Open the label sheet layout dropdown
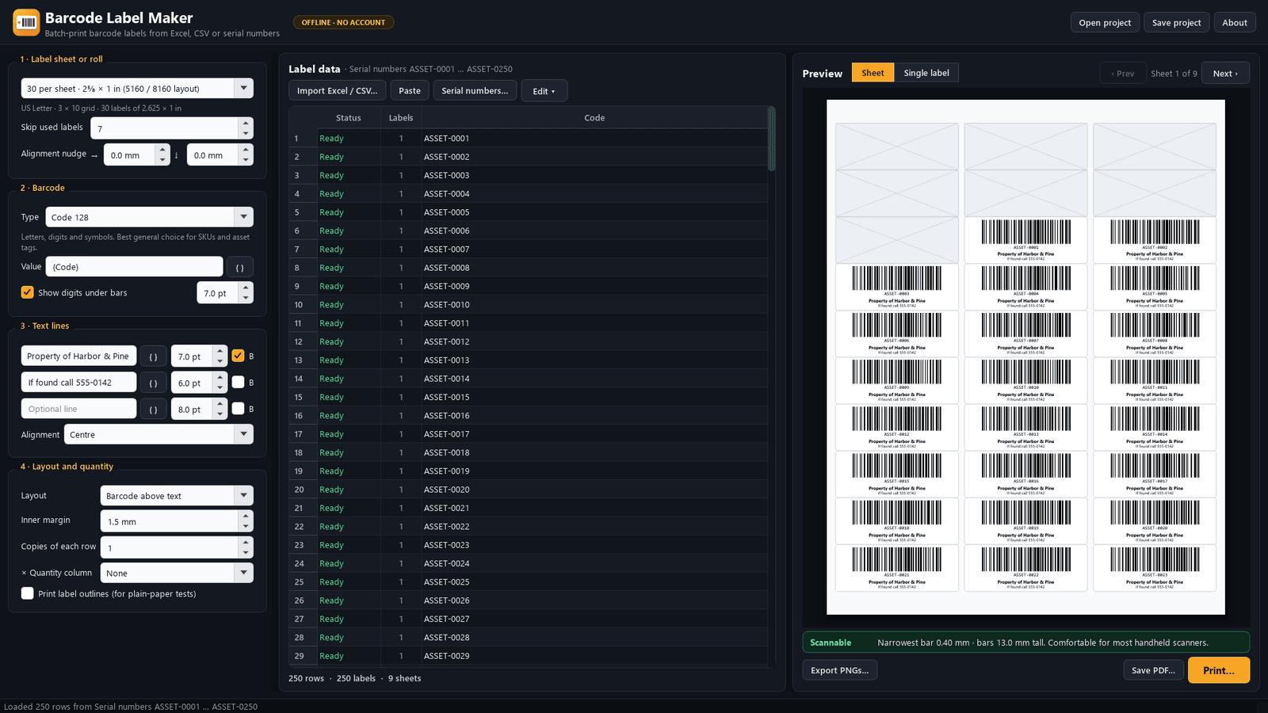1268x713 pixels. click(137, 88)
